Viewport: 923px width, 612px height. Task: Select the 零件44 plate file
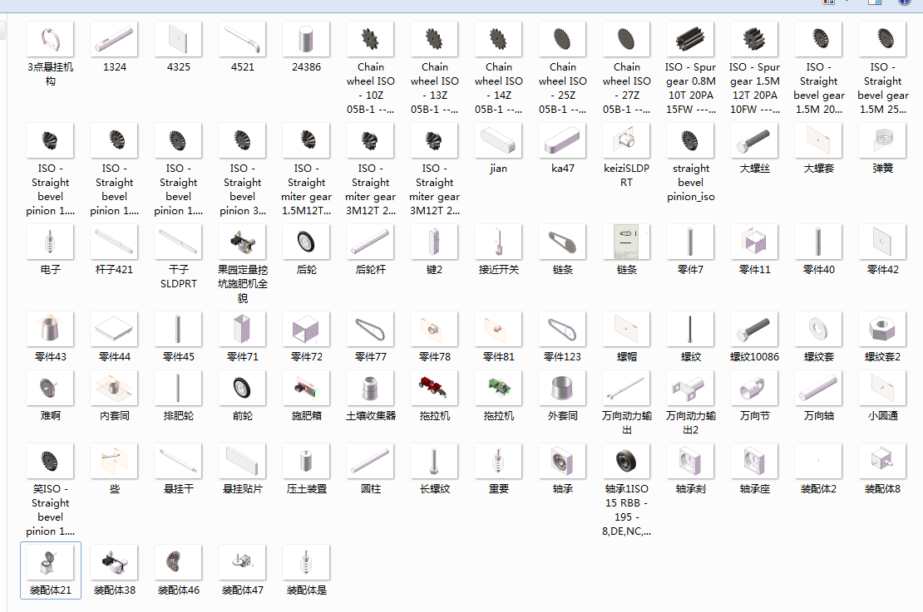pos(114,329)
